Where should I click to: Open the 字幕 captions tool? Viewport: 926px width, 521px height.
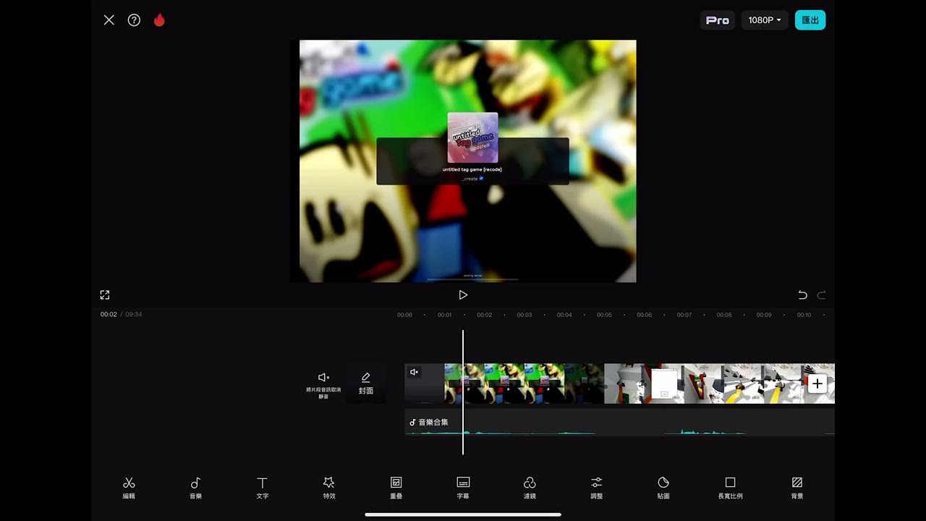coord(463,488)
